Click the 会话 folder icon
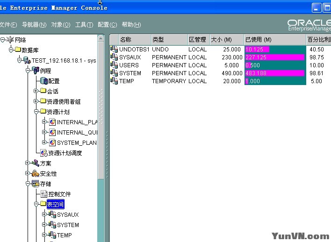This screenshot has width=331, height=242. (x=43, y=91)
